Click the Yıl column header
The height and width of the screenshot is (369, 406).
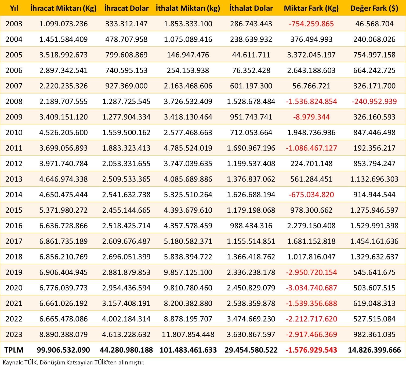pyautogui.click(x=14, y=8)
